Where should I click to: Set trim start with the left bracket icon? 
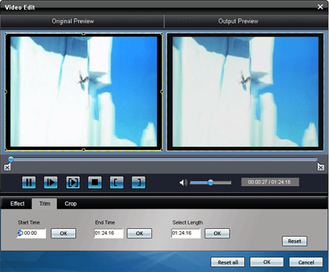pyautogui.click(x=116, y=182)
